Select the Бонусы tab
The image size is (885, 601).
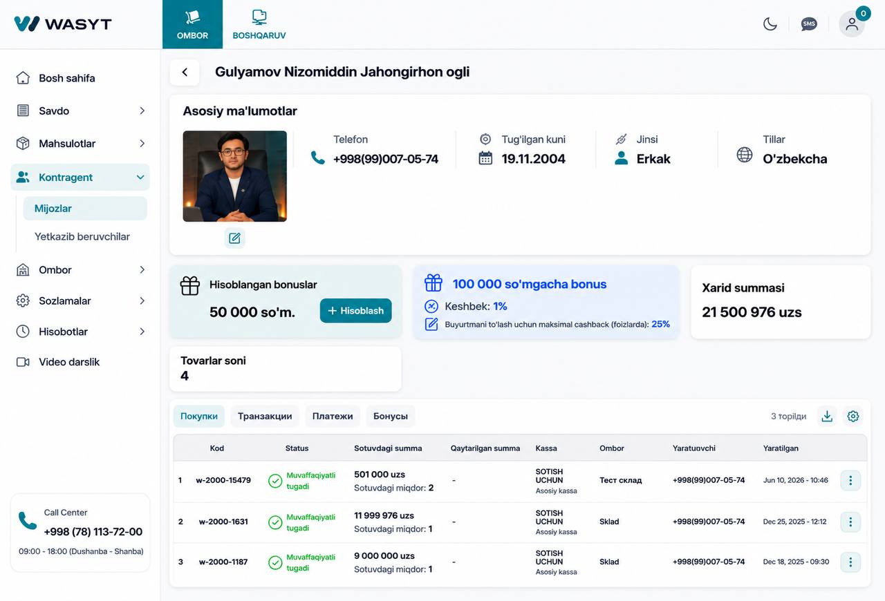pos(391,416)
